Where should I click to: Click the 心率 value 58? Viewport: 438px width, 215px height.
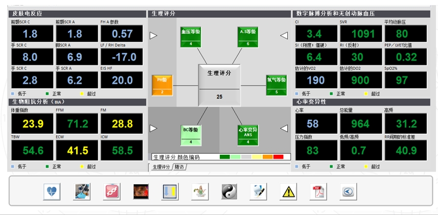[316, 124]
